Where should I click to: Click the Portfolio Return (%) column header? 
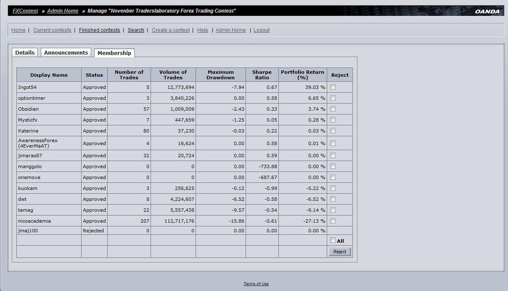tap(303, 75)
